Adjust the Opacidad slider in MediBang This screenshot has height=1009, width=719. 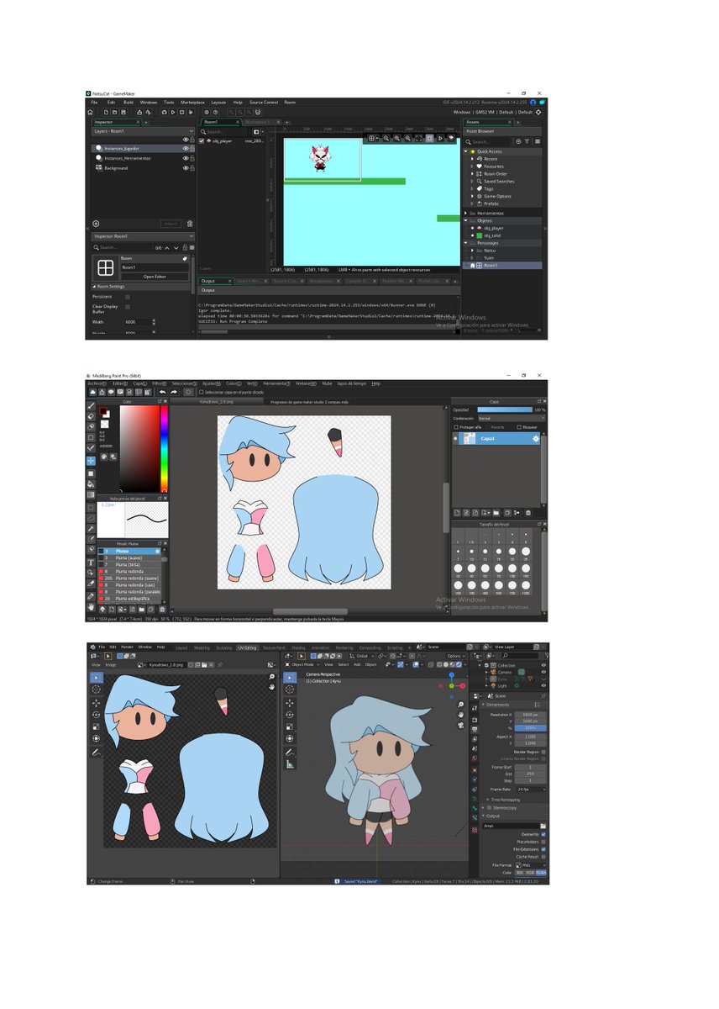[x=505, y=409]
